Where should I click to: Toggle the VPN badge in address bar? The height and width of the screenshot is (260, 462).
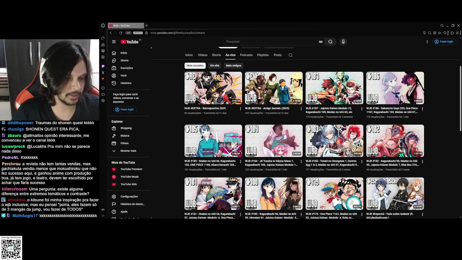pyautogui.click(x=128, y=33)
